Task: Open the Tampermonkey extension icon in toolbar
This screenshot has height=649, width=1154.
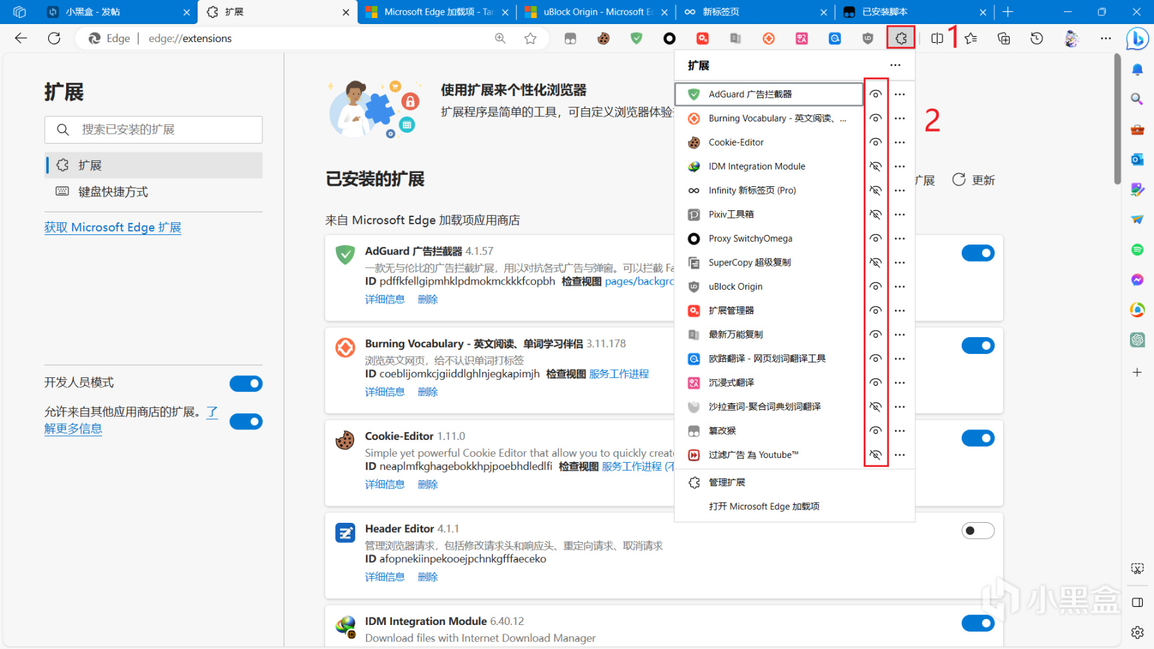Action: pyautogui.click(x=570, y=39)
